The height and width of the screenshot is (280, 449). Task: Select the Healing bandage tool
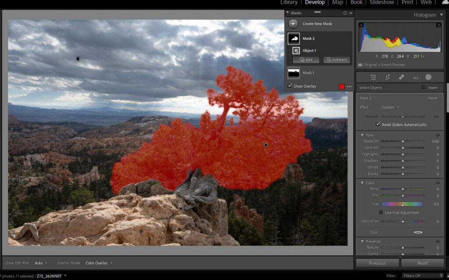pos(402,77)
